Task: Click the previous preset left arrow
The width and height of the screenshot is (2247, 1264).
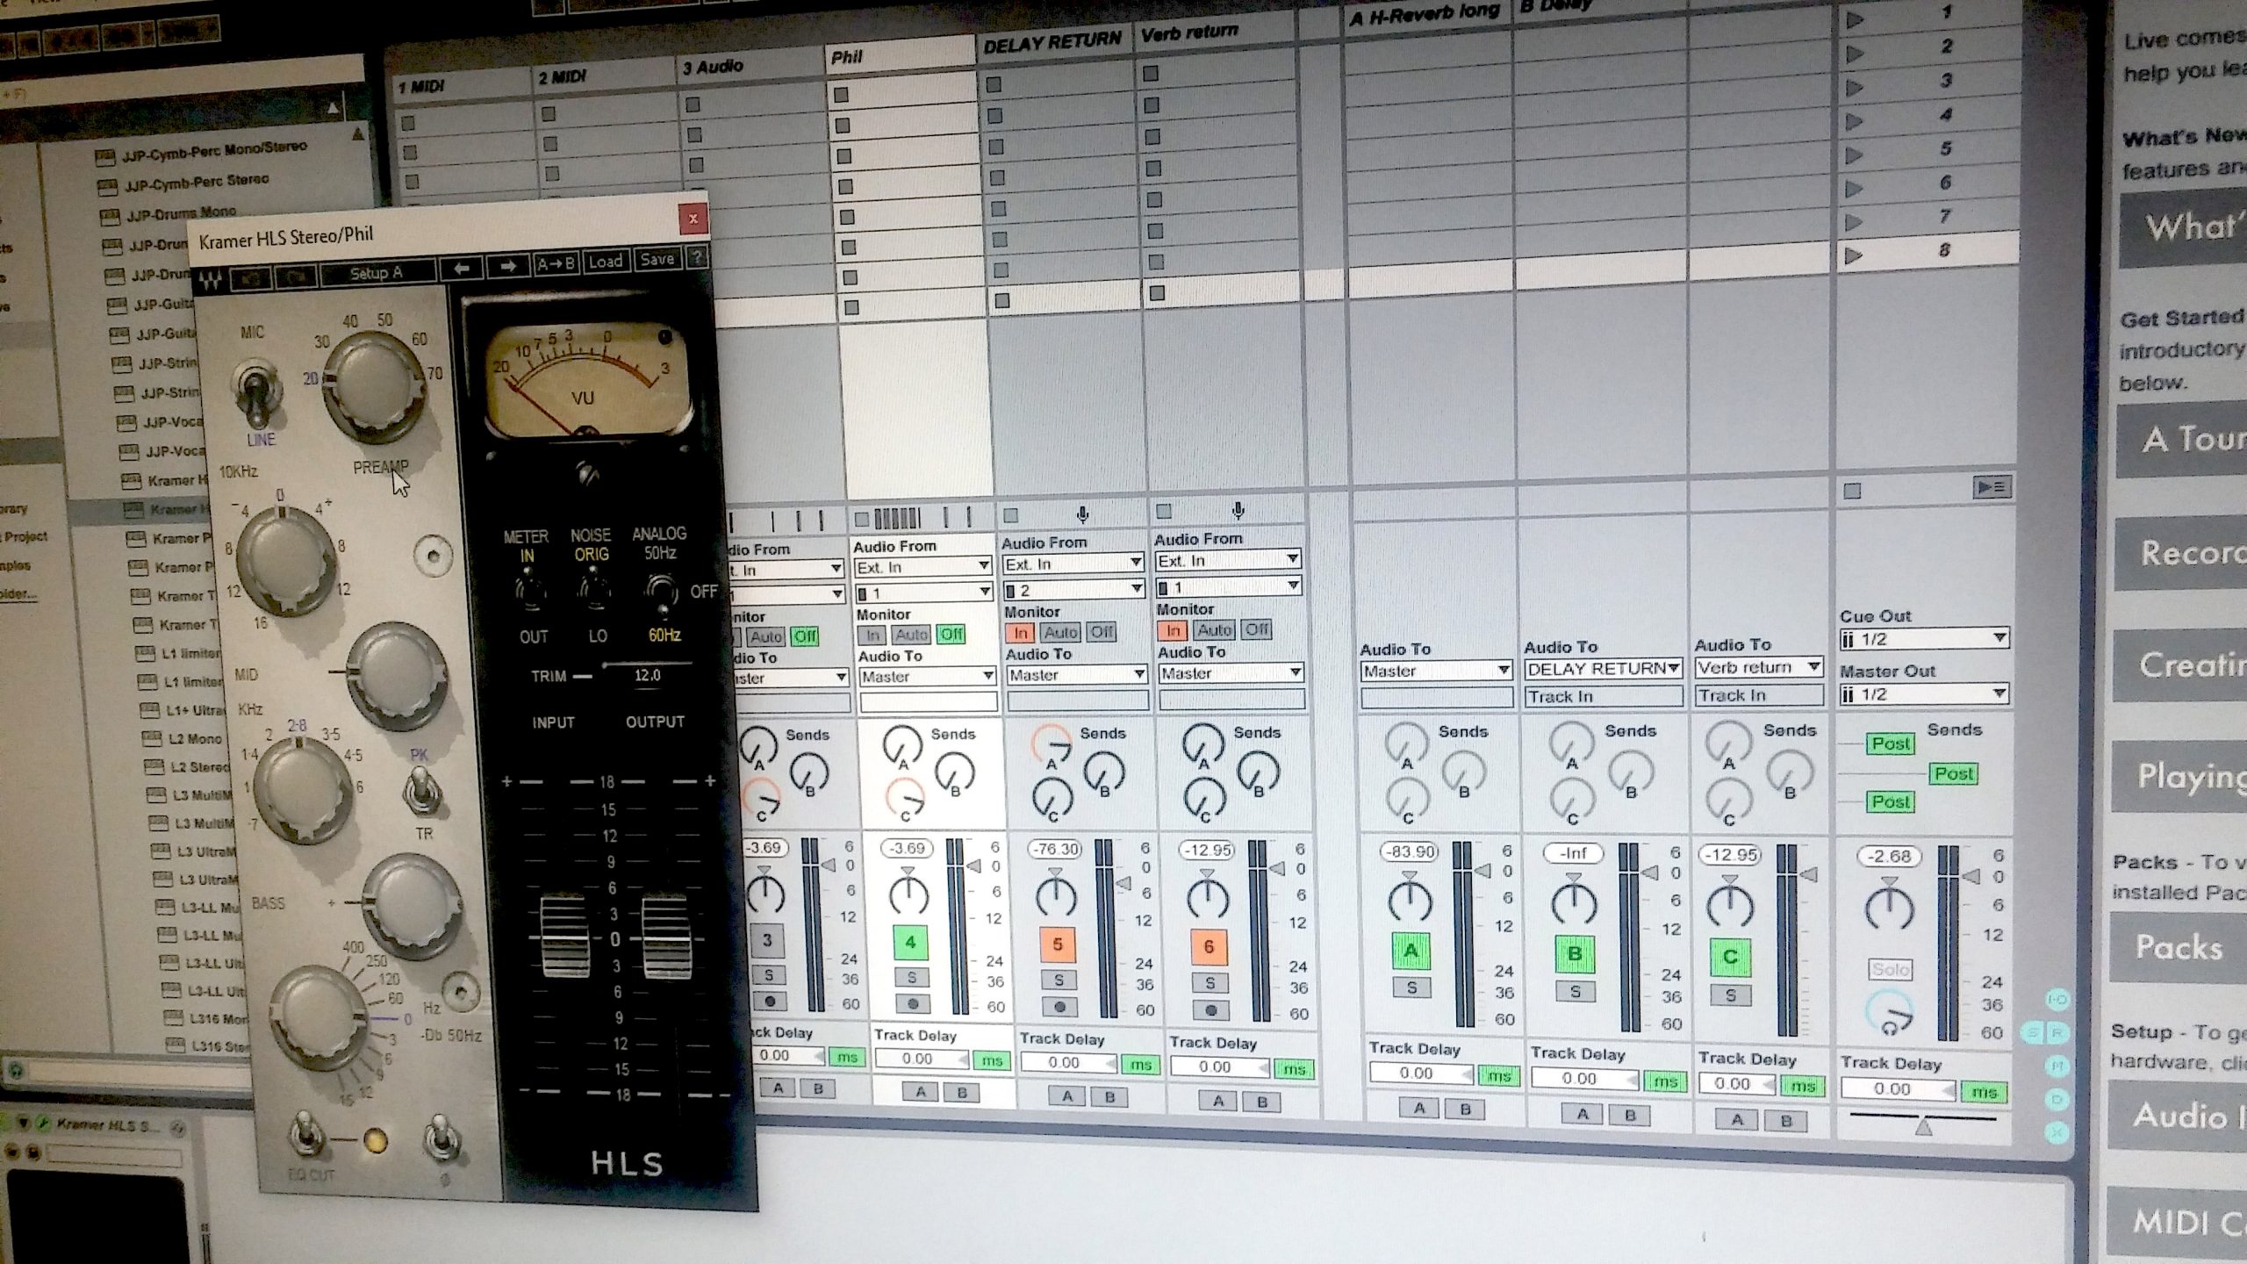Action: 462,268
